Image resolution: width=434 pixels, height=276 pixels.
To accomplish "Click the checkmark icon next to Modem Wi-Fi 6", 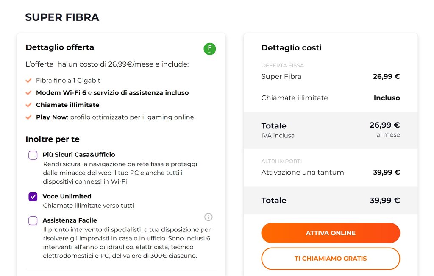I will [x=29, y=92].
